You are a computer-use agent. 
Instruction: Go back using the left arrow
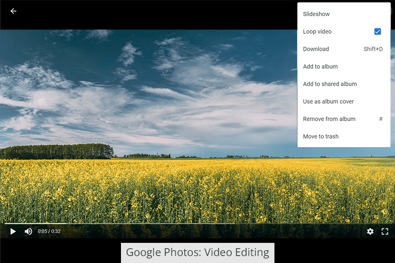13,11
